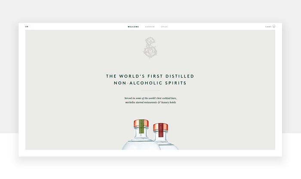Switch to the Welcome tab
This screenshot has width=301, height=179.
point(133,27)
